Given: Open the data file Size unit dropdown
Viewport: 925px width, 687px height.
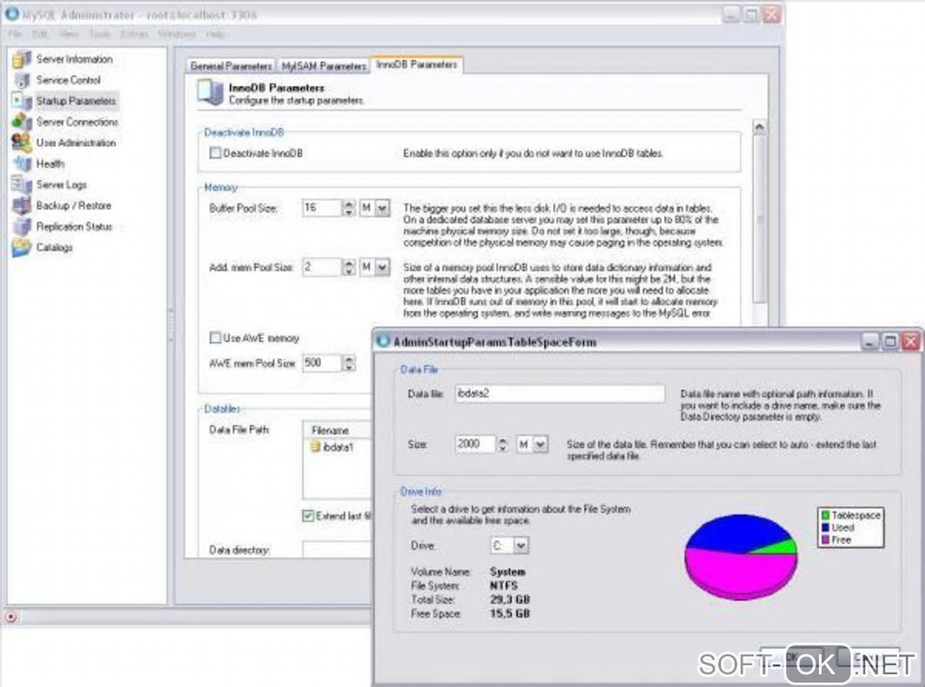Looking at the screenshot, I should 540,444.
